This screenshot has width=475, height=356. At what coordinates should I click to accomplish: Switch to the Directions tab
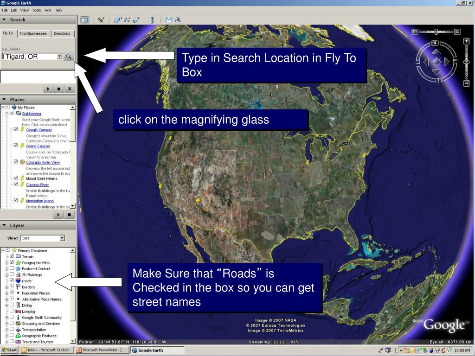click(x=62, y=33)
